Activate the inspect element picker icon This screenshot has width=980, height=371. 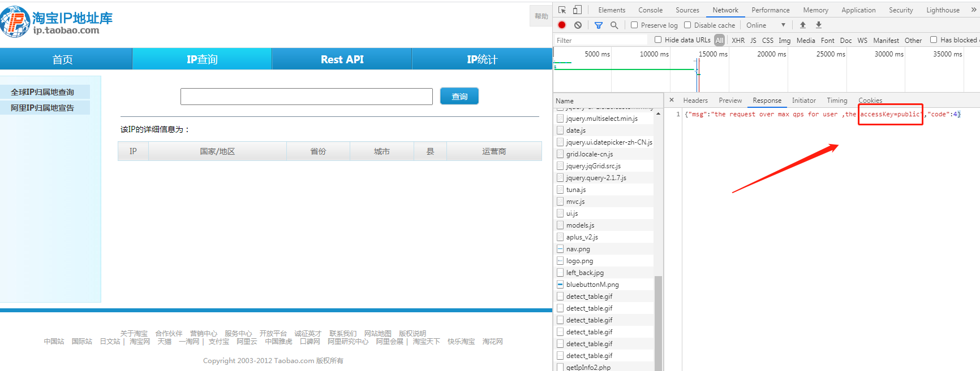click(562, 10)
